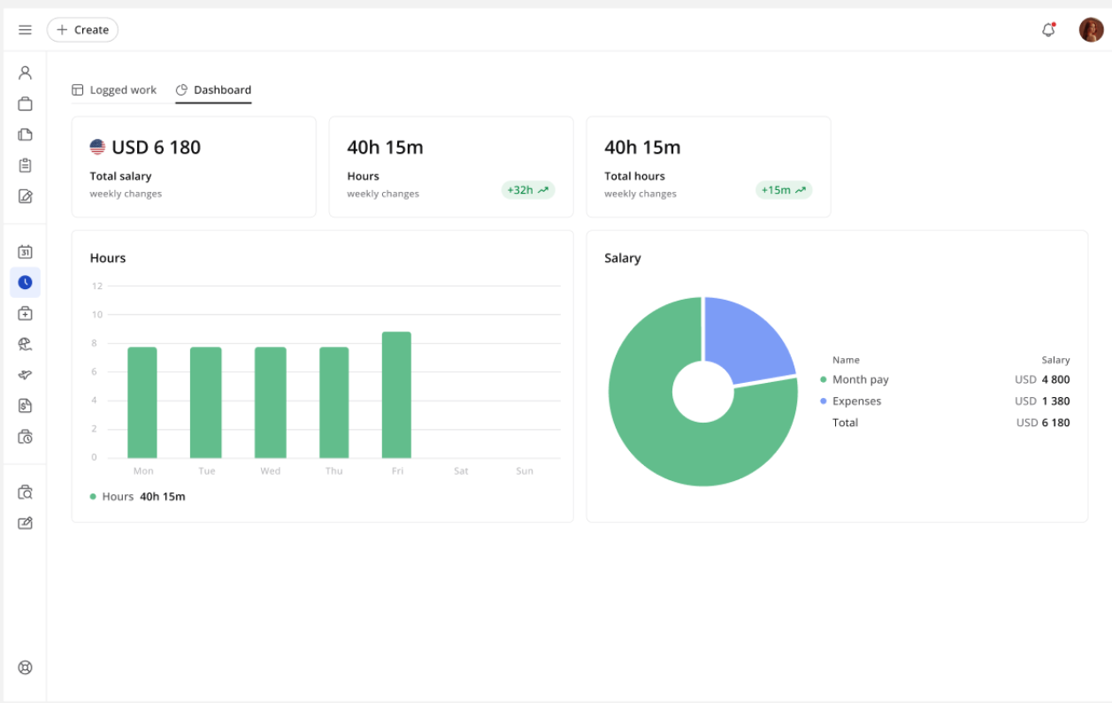The image size is (1112, 703).
Task: Click the Create button
Action: coord(82,30)
